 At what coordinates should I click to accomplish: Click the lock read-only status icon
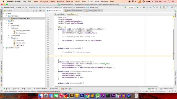coord(169,92)
